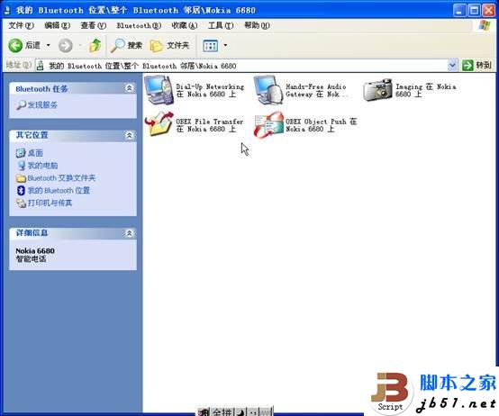
Task: Open 打印机与传真 link
Action: [50, 203]
